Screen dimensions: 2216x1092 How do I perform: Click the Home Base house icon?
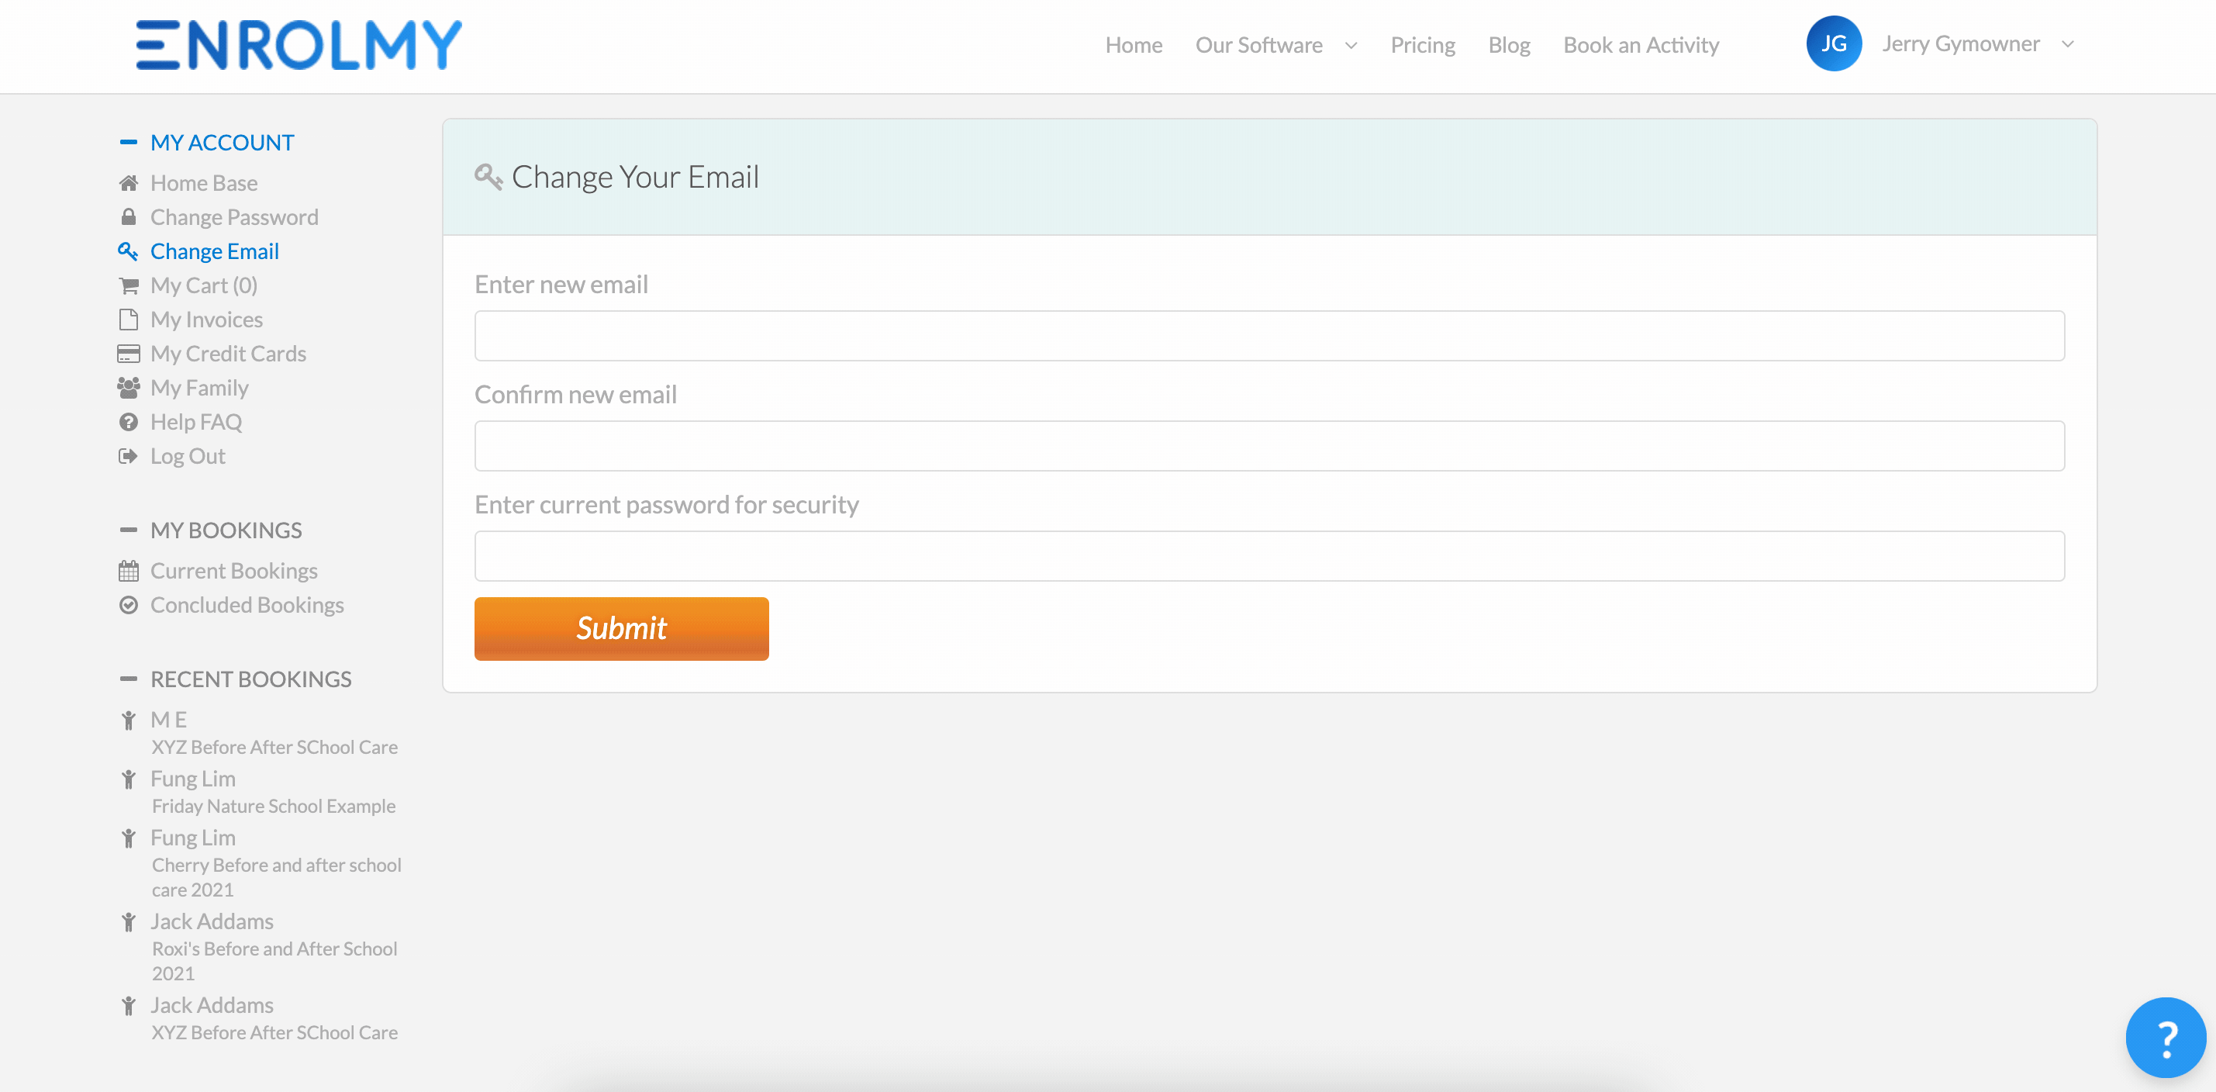[x=128, y=182]
